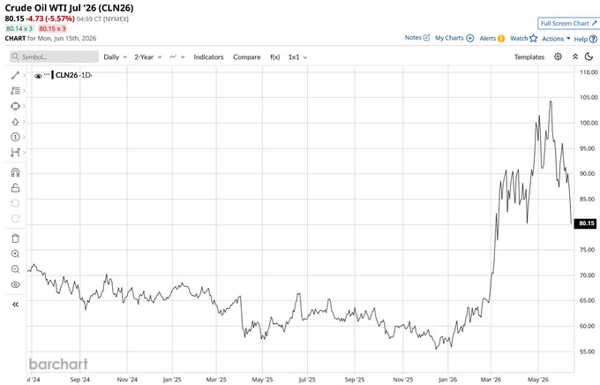Screen dimensions: 600x385
Task: Zoom in on the chart
Action: [15, 253]
